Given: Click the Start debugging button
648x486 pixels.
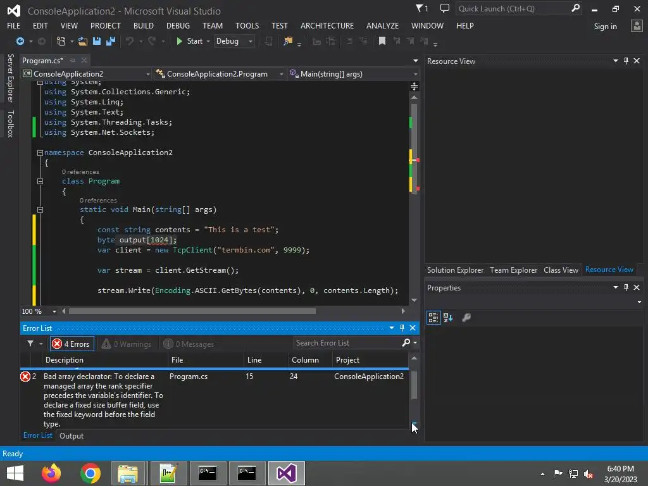Looking at the screenshot, I should pos(189,41).
